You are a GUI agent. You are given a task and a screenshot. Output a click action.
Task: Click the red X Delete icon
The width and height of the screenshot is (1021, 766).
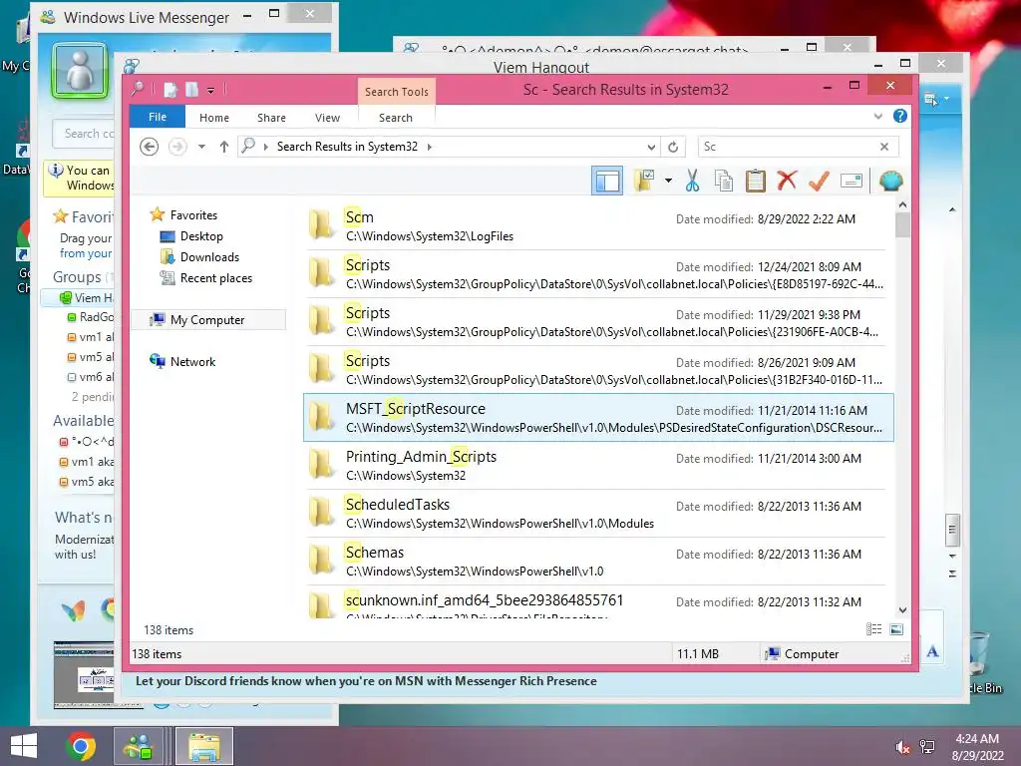click(x=788, y=181)
